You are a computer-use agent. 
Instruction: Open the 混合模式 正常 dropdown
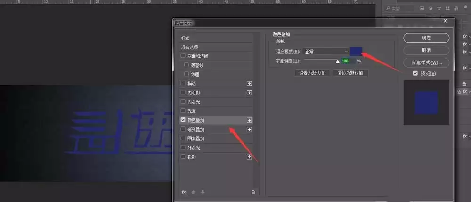325,52
